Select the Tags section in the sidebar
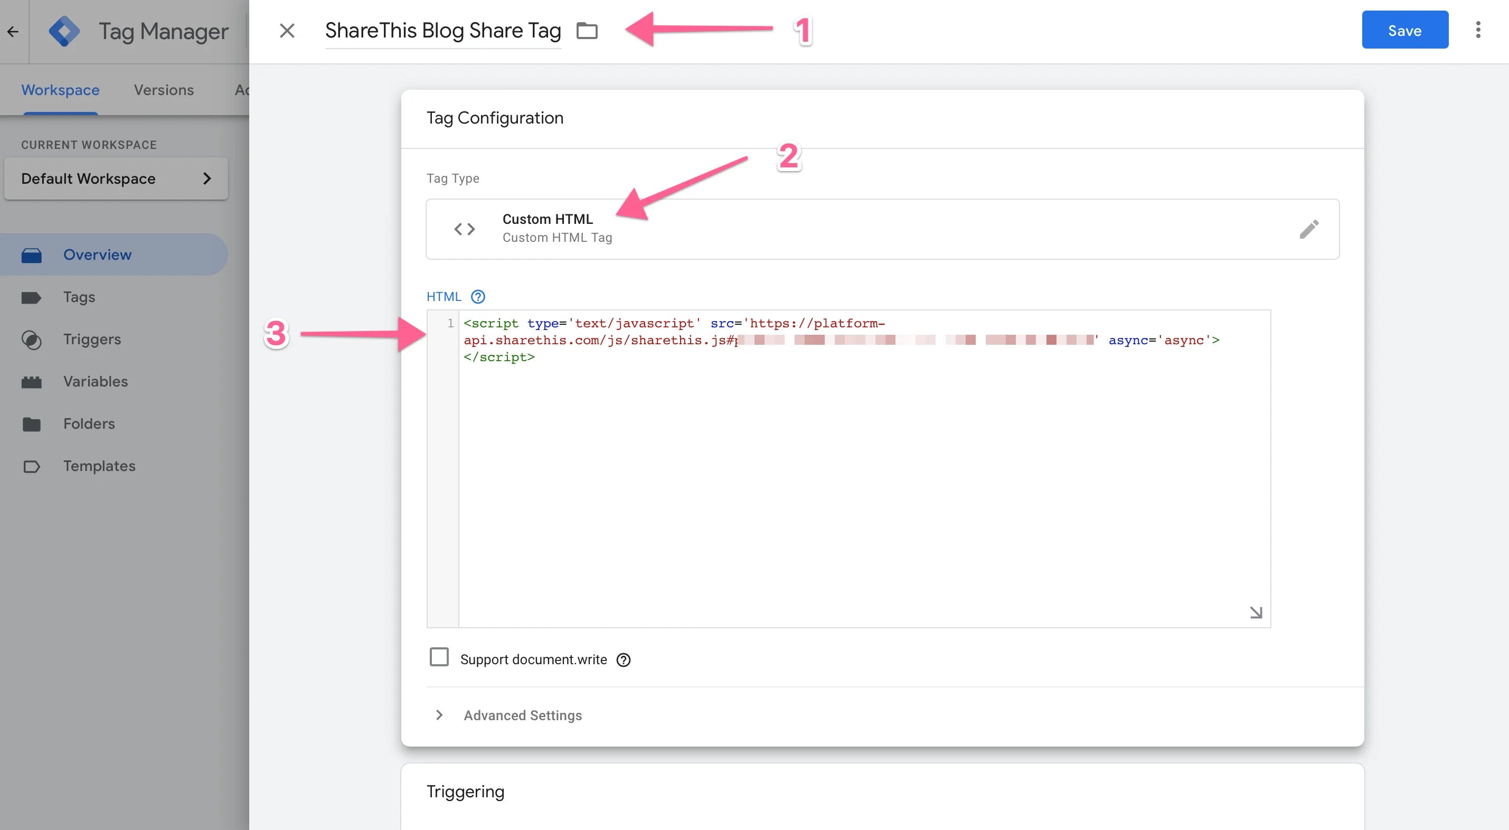Screen dimensions: 1509x830 click(79, 297)
